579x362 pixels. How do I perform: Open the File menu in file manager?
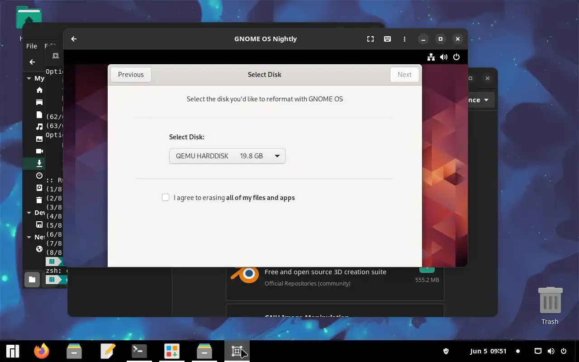tap(32, 46)
